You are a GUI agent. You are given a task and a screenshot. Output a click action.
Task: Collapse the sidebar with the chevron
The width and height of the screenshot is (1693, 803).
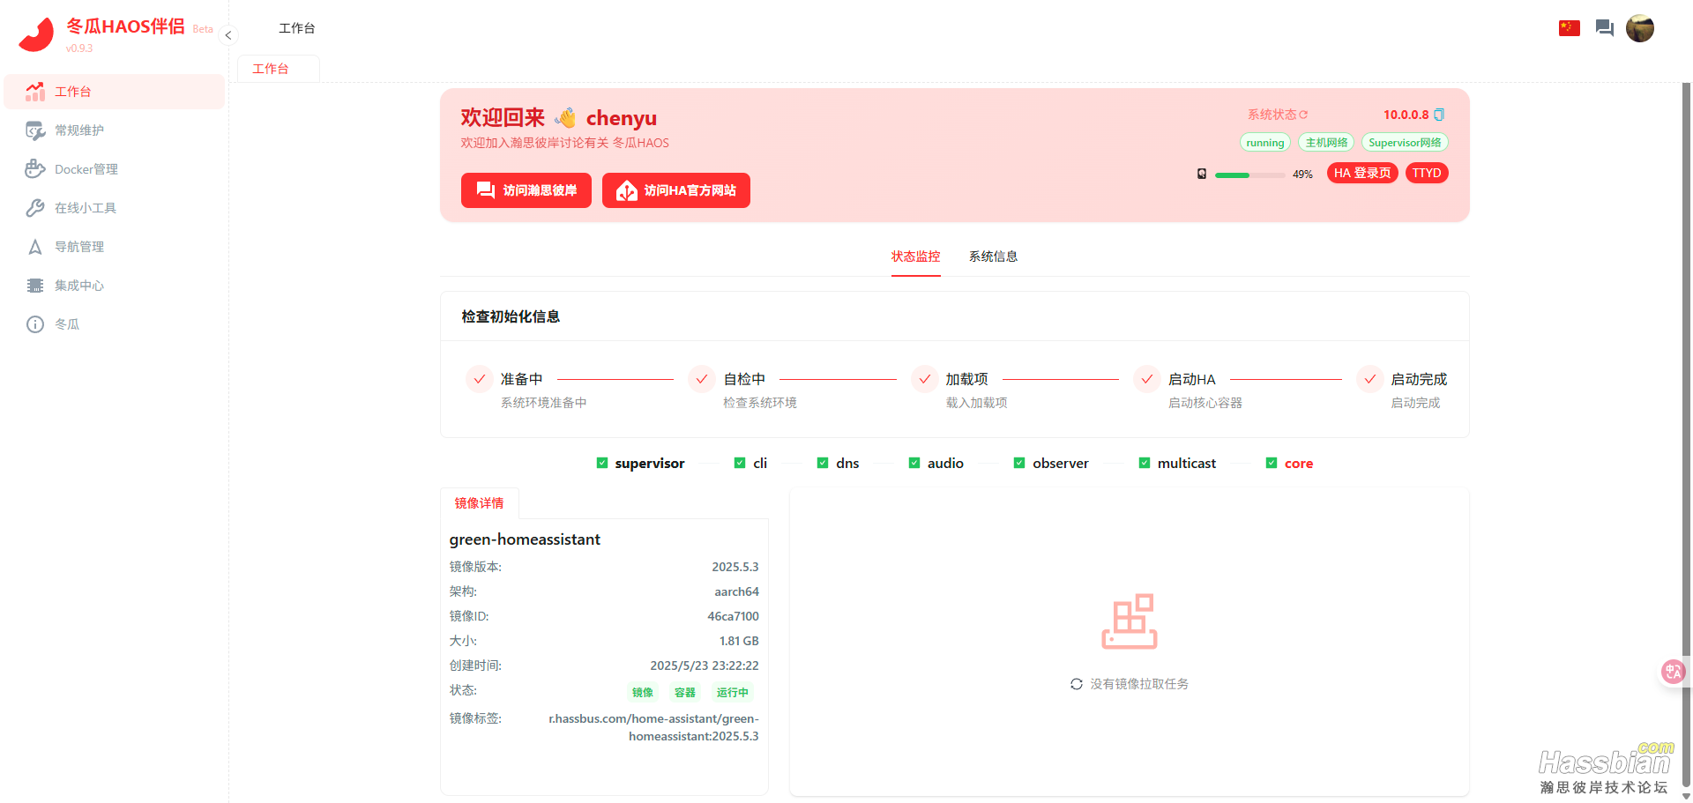228,35
